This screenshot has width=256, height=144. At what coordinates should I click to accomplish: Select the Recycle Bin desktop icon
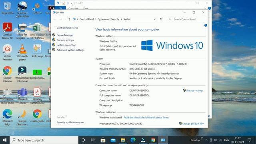[x=7, y=8]
